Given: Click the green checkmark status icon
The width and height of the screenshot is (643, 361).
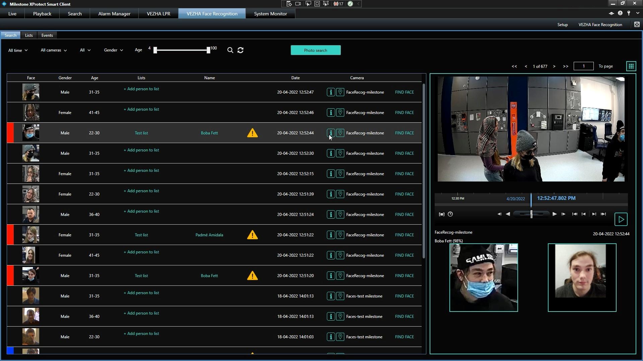Looking at the screenshot, I should pyautogui.click(x=350, y=4).
